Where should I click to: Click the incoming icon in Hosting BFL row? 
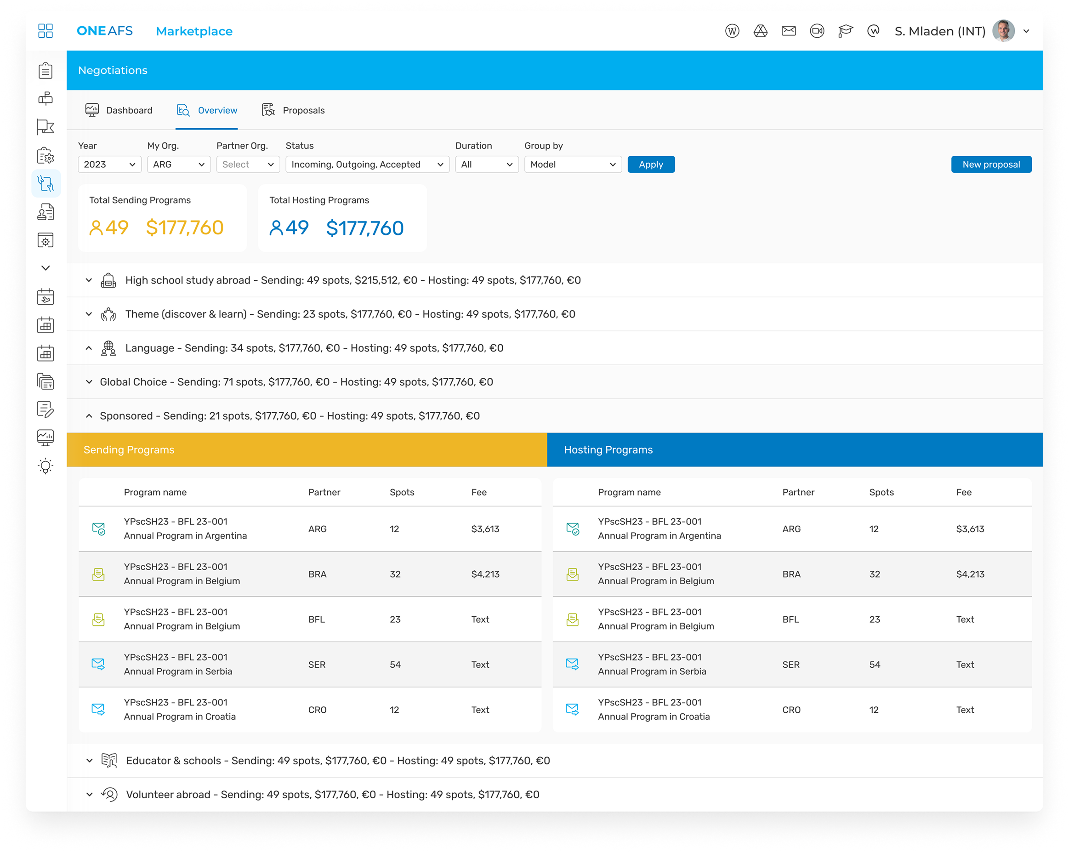pos(572,619)
